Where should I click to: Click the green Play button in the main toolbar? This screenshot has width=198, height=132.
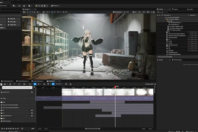[x=37, y=6]
